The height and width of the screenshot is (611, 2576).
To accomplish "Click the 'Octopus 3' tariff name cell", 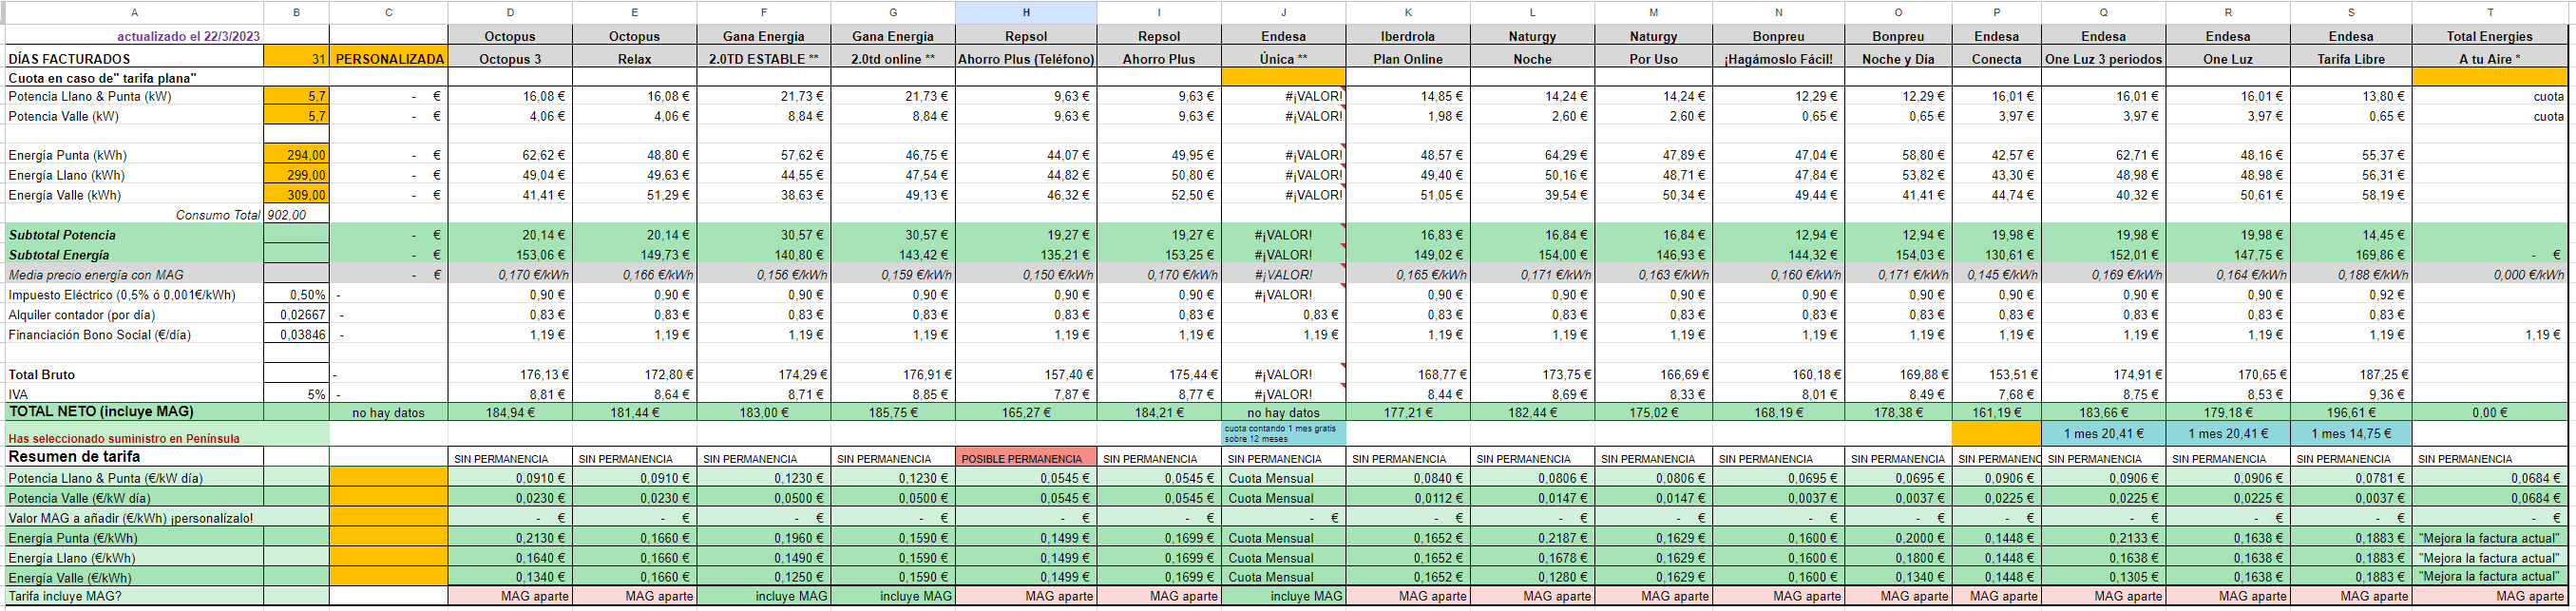I will (510, 59).
